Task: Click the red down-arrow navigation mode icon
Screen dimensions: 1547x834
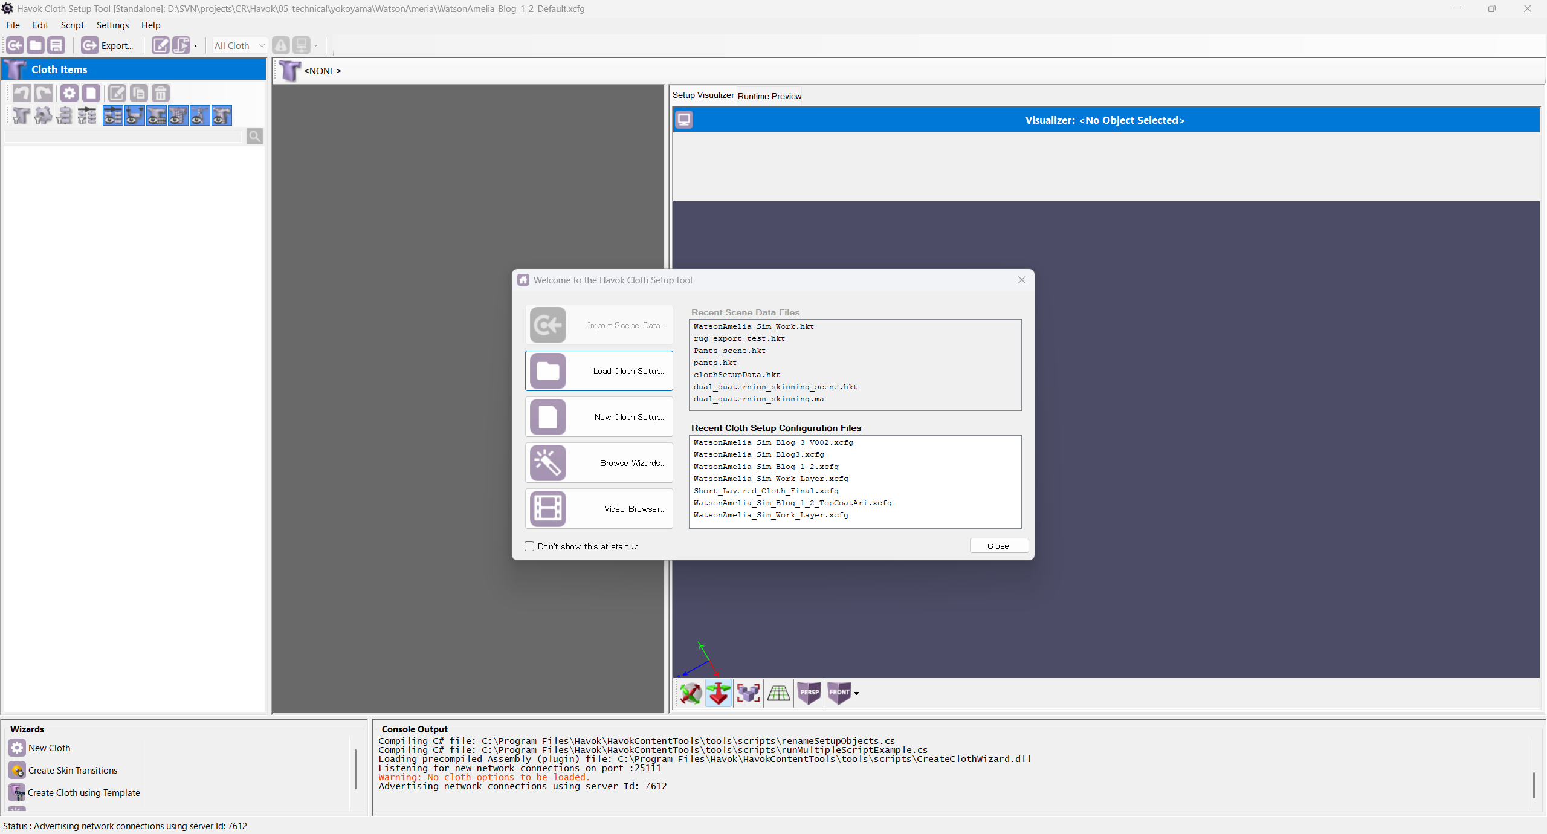Action: [719, 693]
